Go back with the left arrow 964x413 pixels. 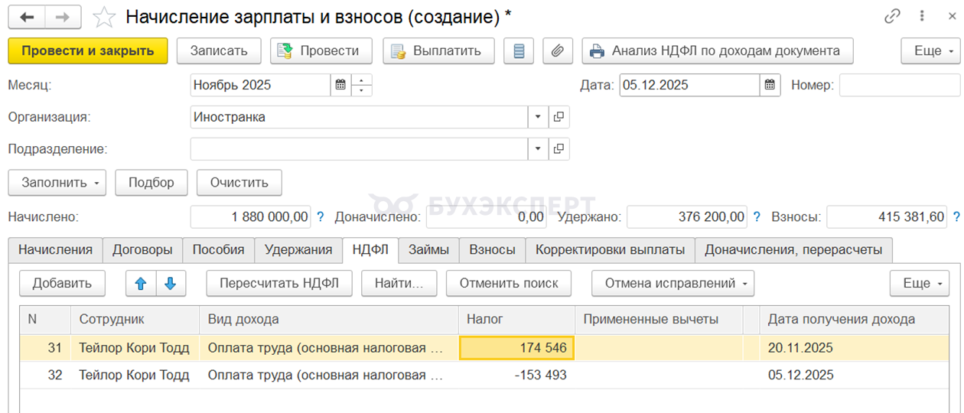coord(27,16)
